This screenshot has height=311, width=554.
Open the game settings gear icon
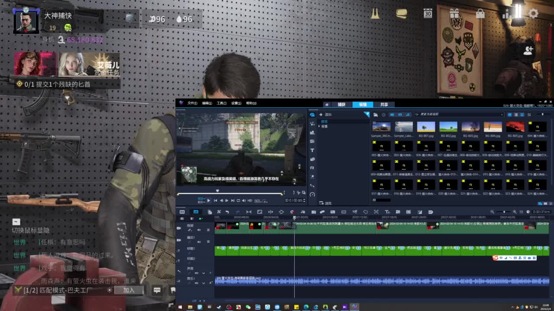pyautogui.click(x=533, y=13)
